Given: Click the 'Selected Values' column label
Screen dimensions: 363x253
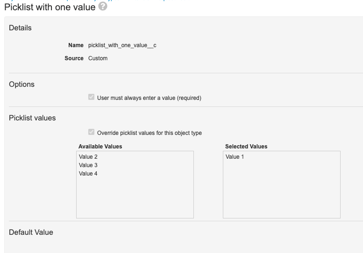Looking at the screenshot, I should (246, 147).
